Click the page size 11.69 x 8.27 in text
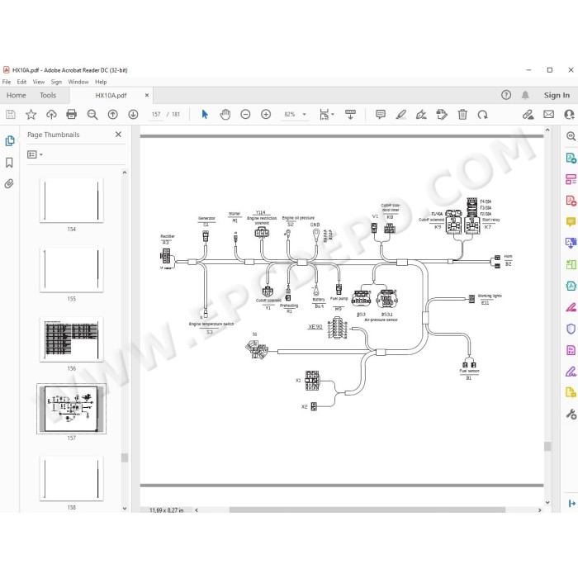 click(166, 510)
